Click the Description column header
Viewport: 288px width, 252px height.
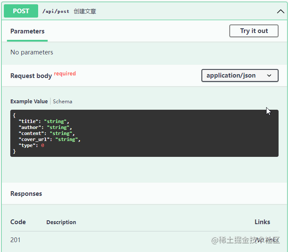coord(61,222)
